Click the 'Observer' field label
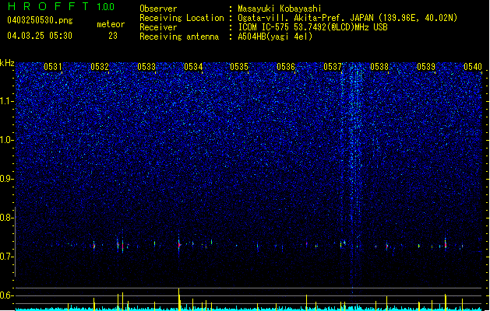Viewport: 490px width, 311px height. coord(158,9)
